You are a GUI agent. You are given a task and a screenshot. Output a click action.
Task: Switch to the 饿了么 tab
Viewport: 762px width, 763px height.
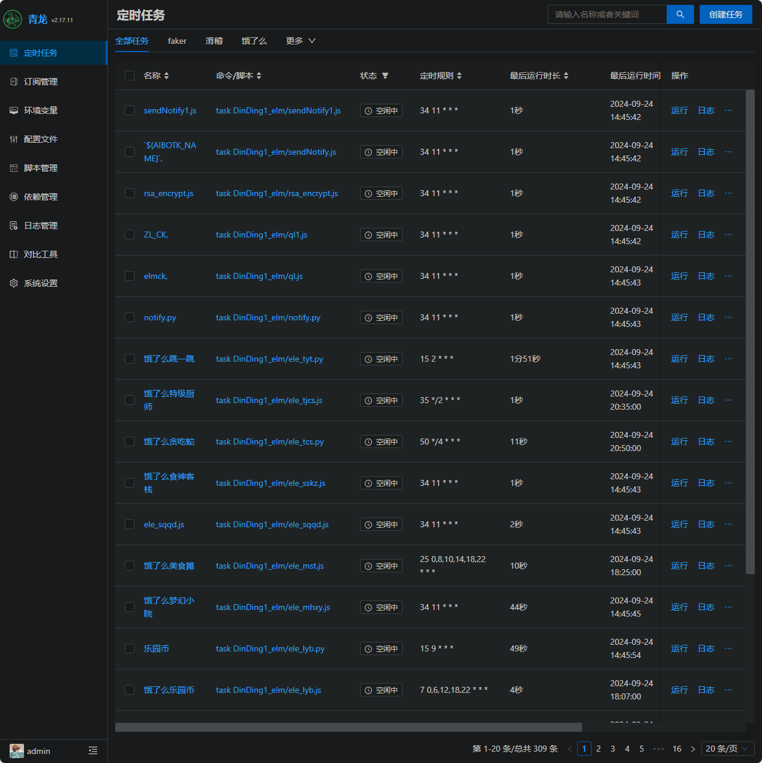254,41
